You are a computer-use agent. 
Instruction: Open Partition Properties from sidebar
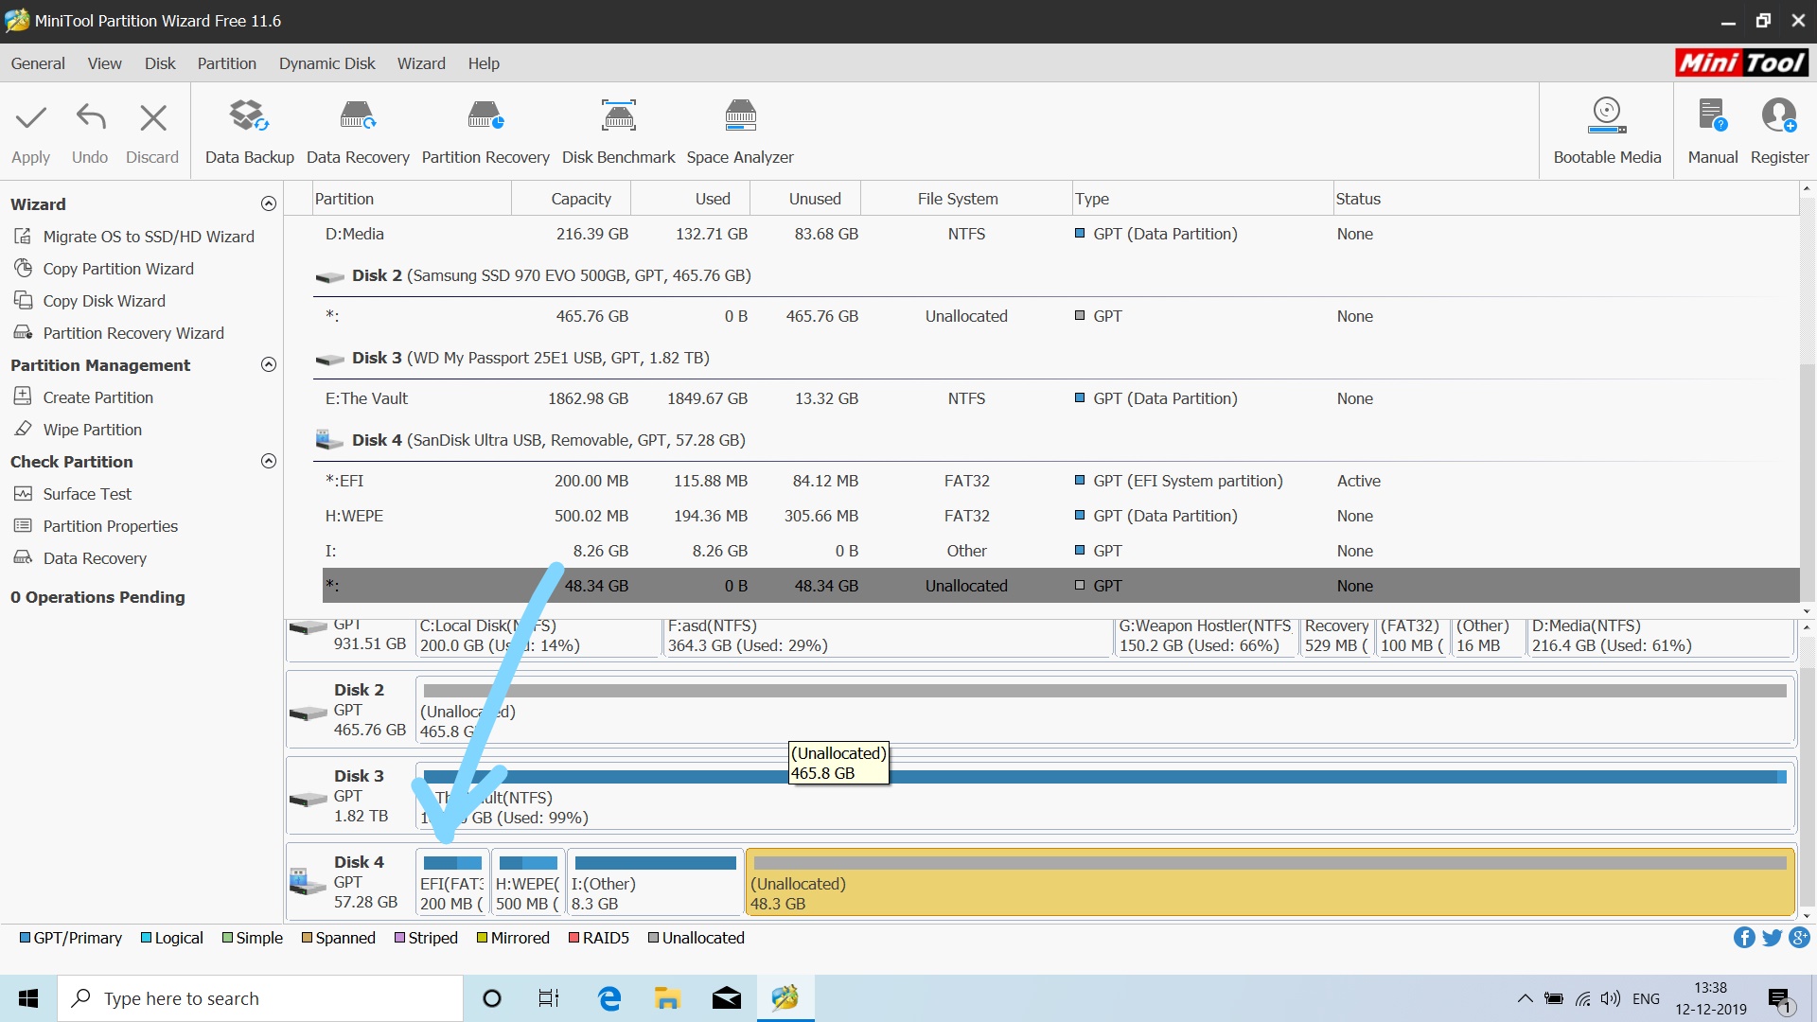point(96,526)
